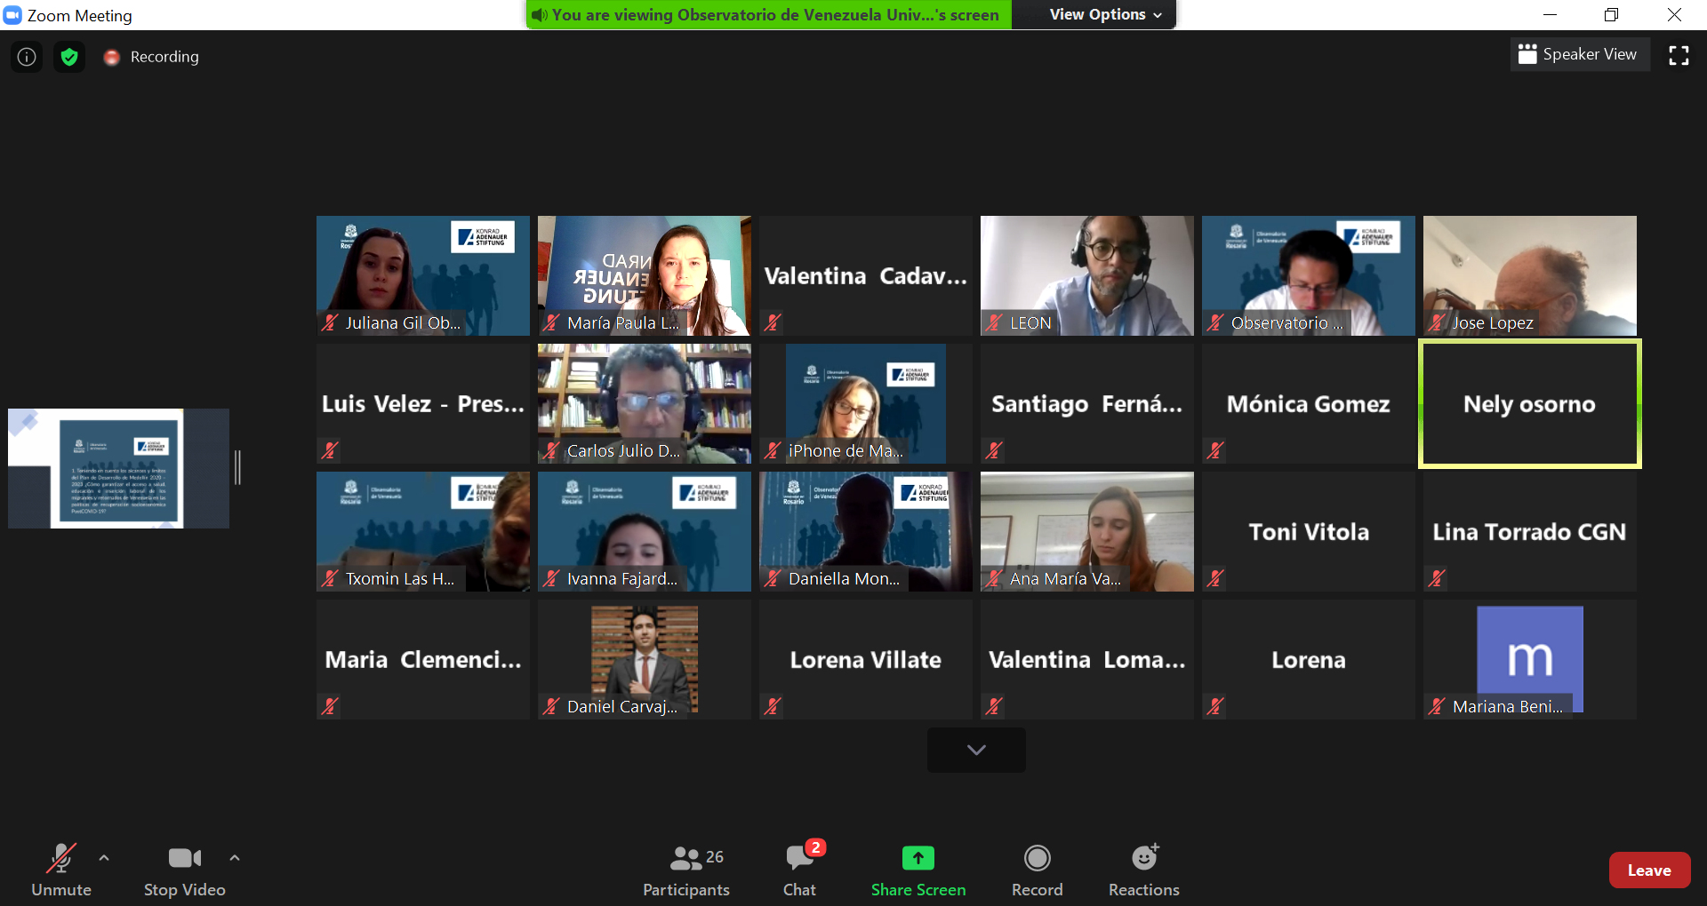
Task: Open audio settings arrow beside Unmute
Action: tap(104, 858)
